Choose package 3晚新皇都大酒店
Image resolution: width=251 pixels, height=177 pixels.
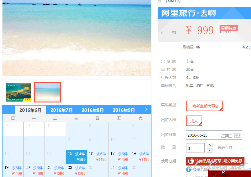click(x=204, y=106)
